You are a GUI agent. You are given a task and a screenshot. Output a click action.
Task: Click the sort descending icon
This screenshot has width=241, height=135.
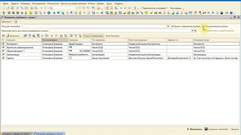click(66, 36)
